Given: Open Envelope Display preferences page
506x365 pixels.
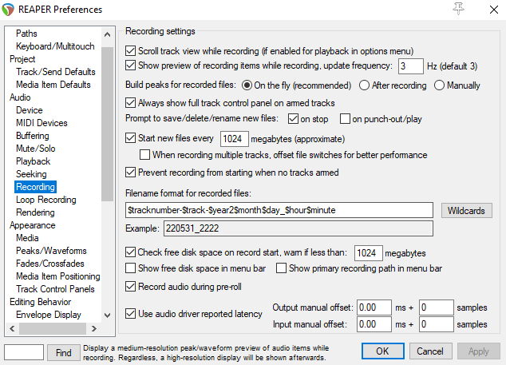Looking at the screenshot, I should [49, 315].
